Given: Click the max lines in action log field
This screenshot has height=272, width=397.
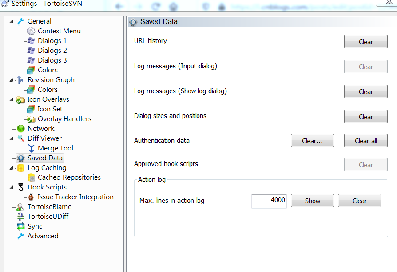Looking at the screenshot, I should pyautogui.click(x=269, y=201).
